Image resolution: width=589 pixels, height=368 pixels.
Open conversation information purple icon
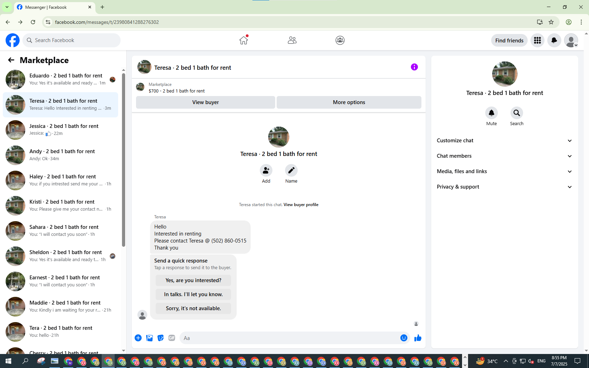click(x=414, y=67)
